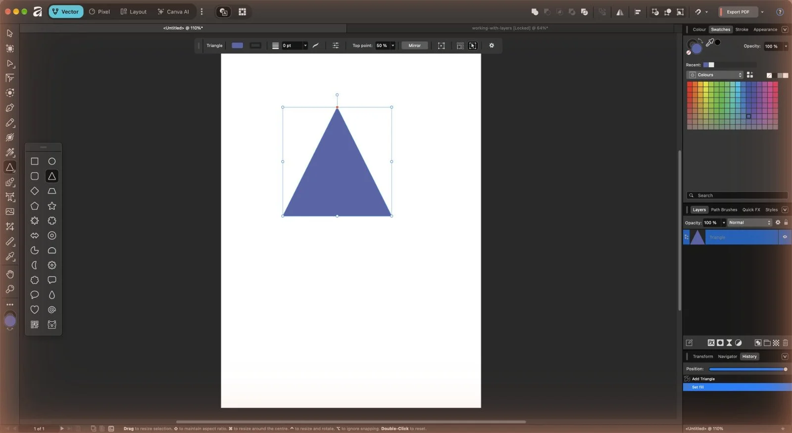
Task: Click the Export PDF button
Action: (x=738, y=12)
